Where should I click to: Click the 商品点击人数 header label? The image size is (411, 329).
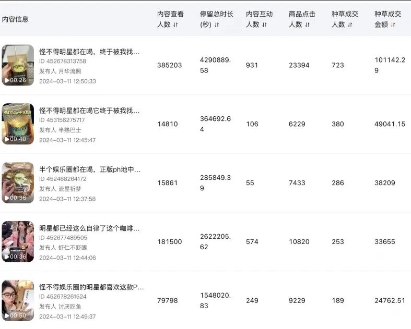coord(302,19)
